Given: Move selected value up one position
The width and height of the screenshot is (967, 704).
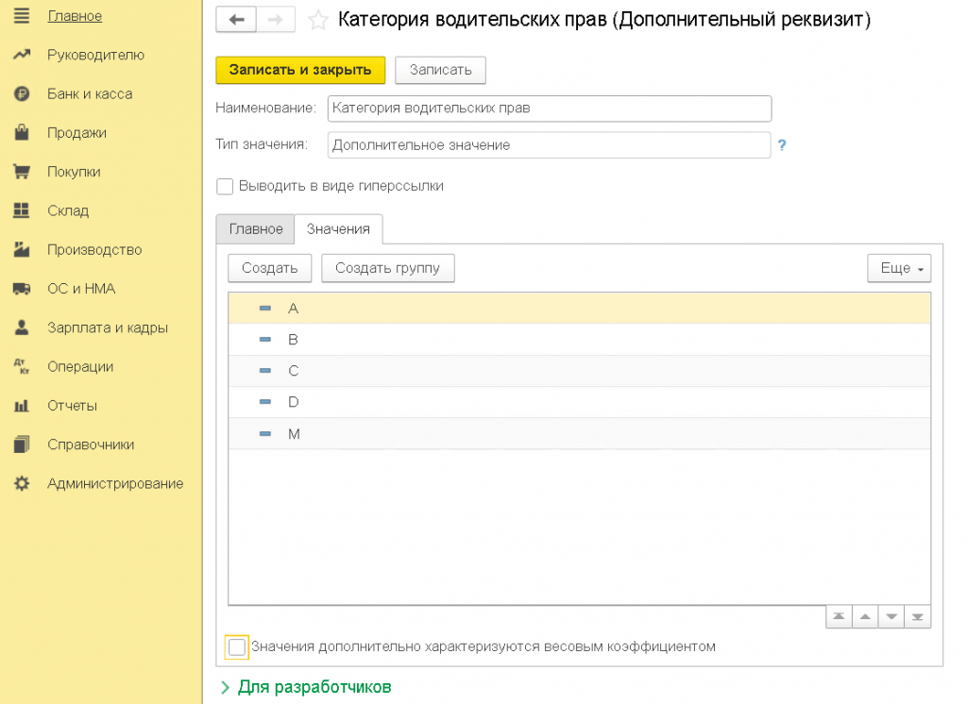Looking at the screenshot, I should [x=865, y=618].
